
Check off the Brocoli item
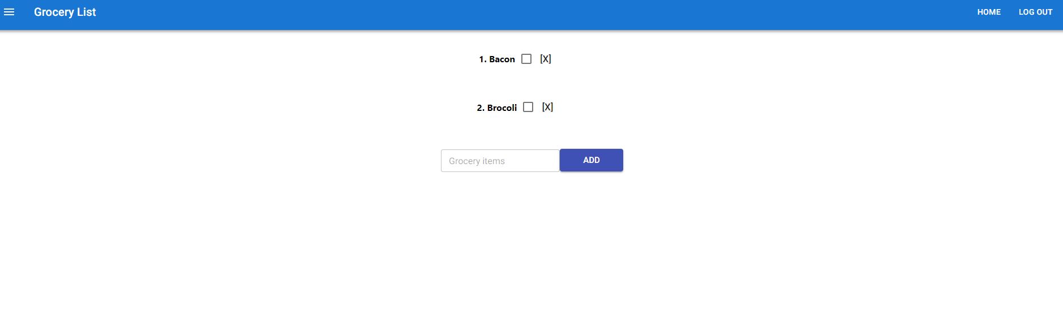point(528,107)
